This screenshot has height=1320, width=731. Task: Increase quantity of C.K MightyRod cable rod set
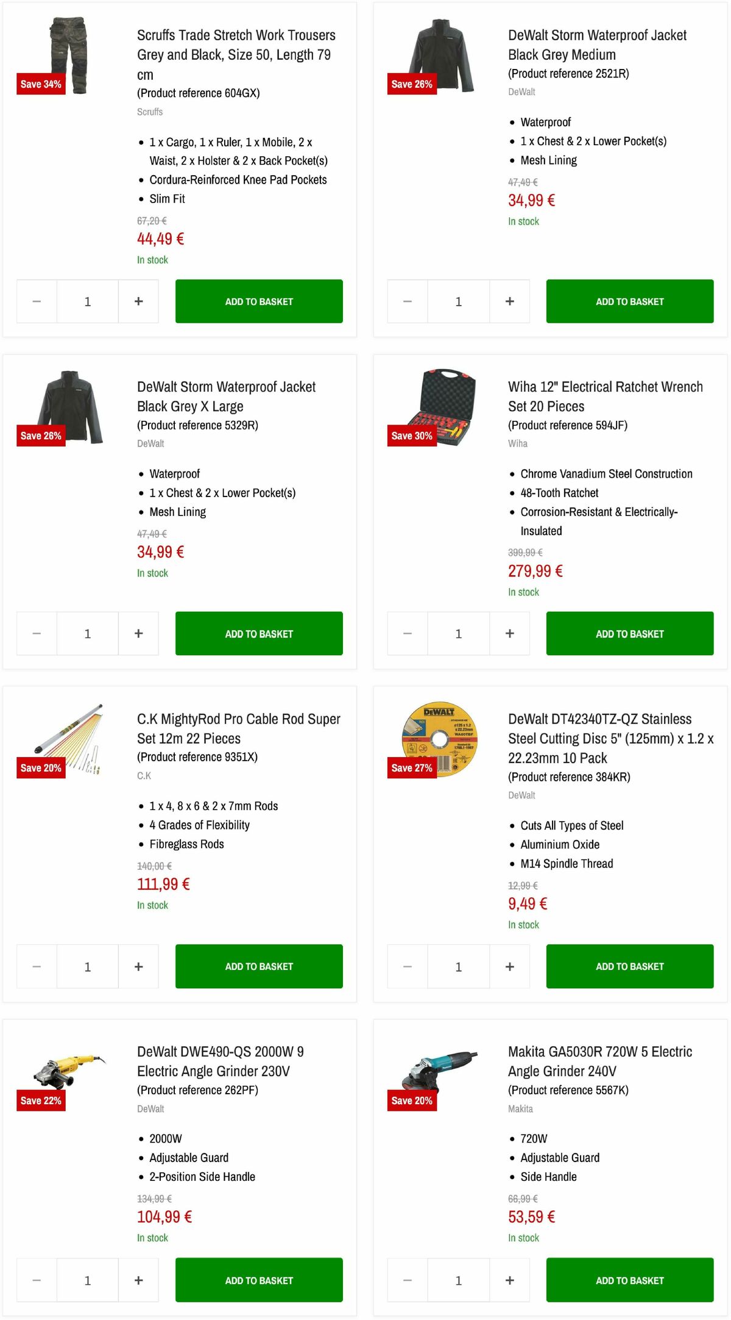(x=138, y=966)
